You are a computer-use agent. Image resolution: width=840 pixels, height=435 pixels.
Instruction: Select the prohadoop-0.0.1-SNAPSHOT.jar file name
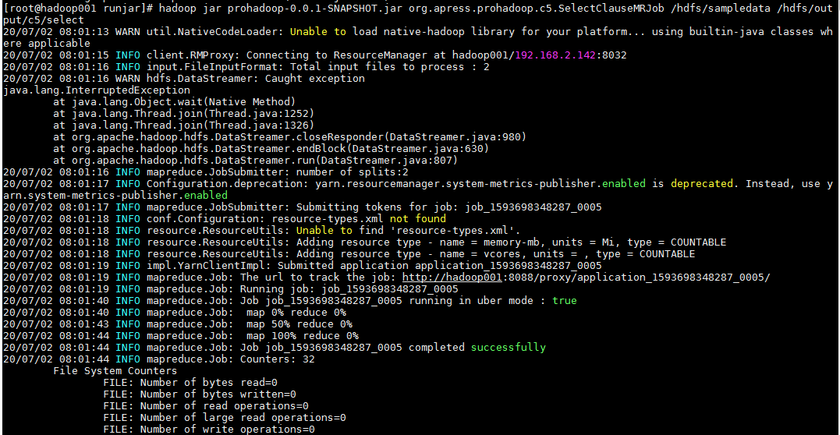tap(290, 8)
